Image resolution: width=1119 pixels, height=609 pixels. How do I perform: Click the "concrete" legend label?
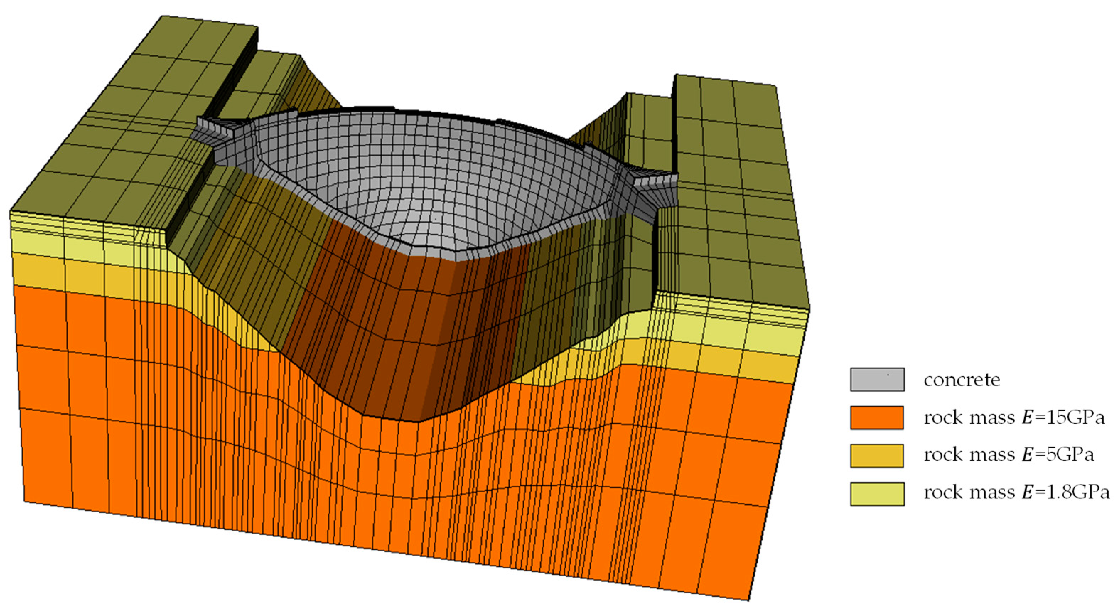coord(962,380)
